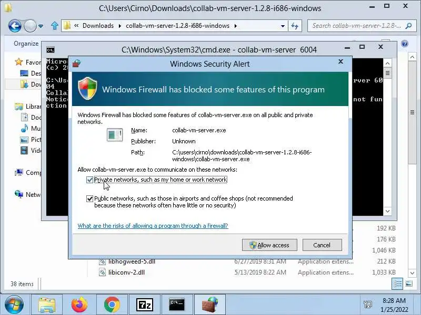Select Documents library in navigation pane
Viewport: 421px width, 315px height.
[31, 117]
